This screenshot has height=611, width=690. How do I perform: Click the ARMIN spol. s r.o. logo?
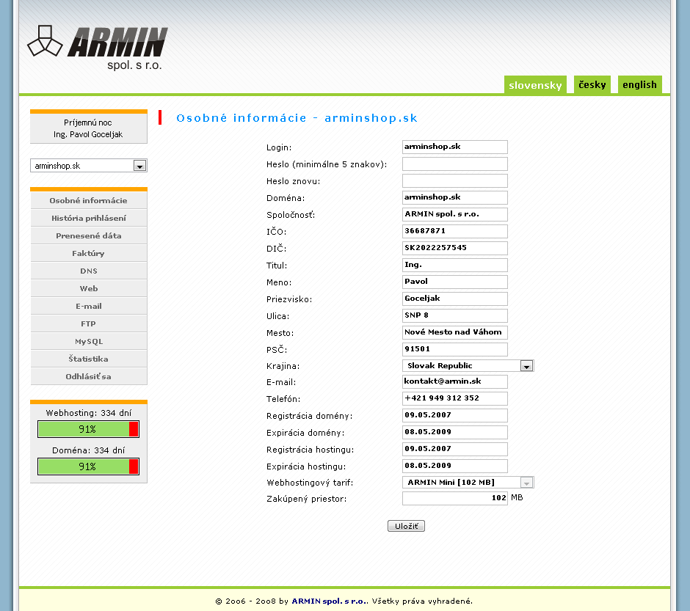[x=97, y=48]
